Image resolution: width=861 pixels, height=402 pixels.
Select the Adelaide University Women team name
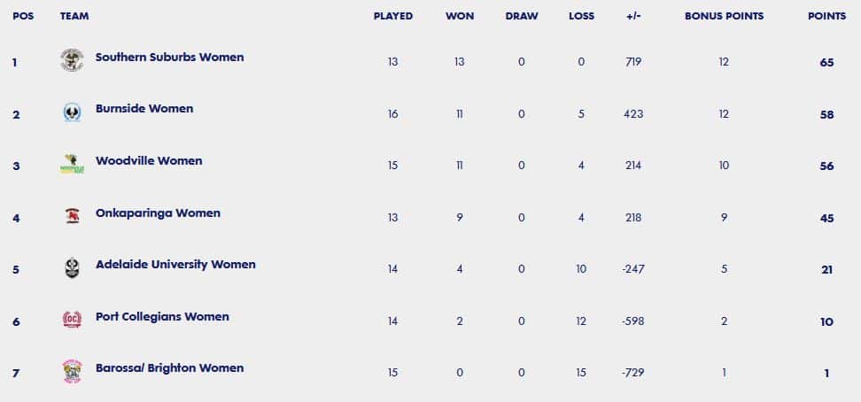pyautogui.click(x=175, y=265)
